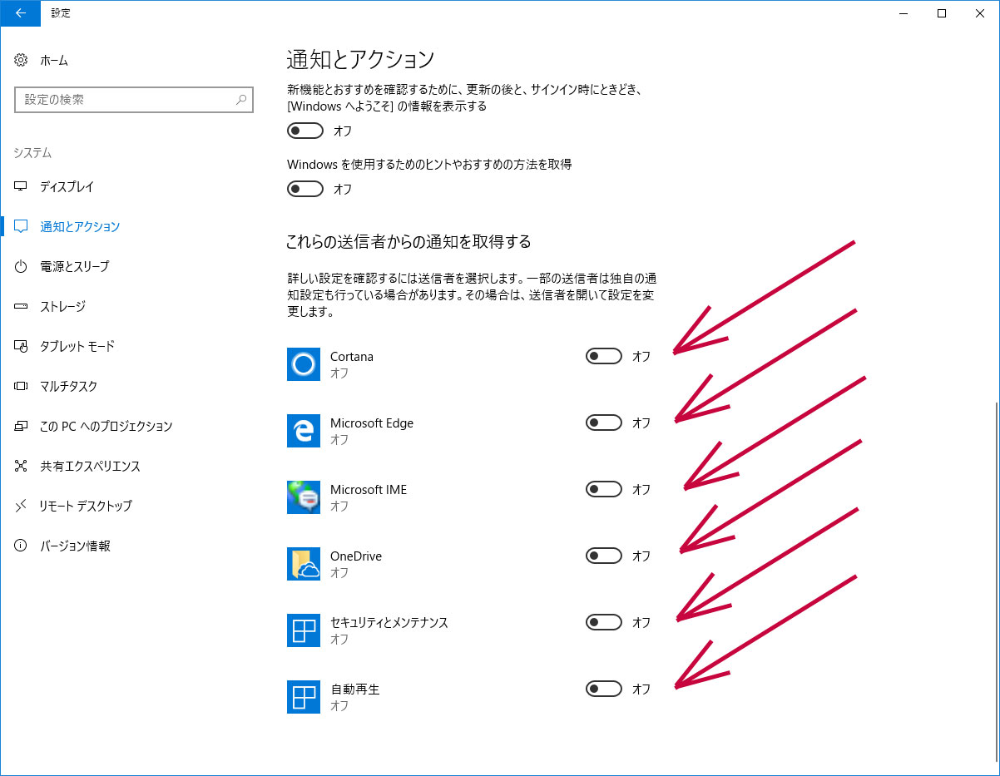Click the Power & sleep icon

pos(22,266)
